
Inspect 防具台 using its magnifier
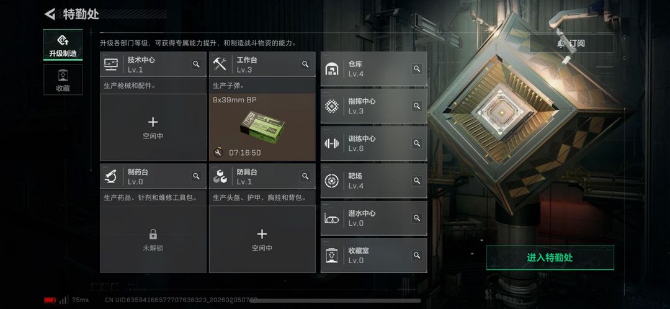point(305,176)
